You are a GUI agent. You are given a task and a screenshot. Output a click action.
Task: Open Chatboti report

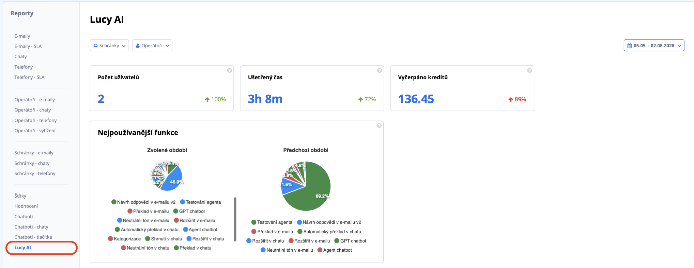tap(24, 217)
